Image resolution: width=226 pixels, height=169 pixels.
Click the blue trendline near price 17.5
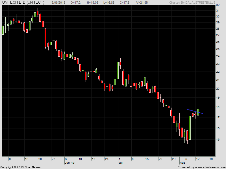click(195, 112)
